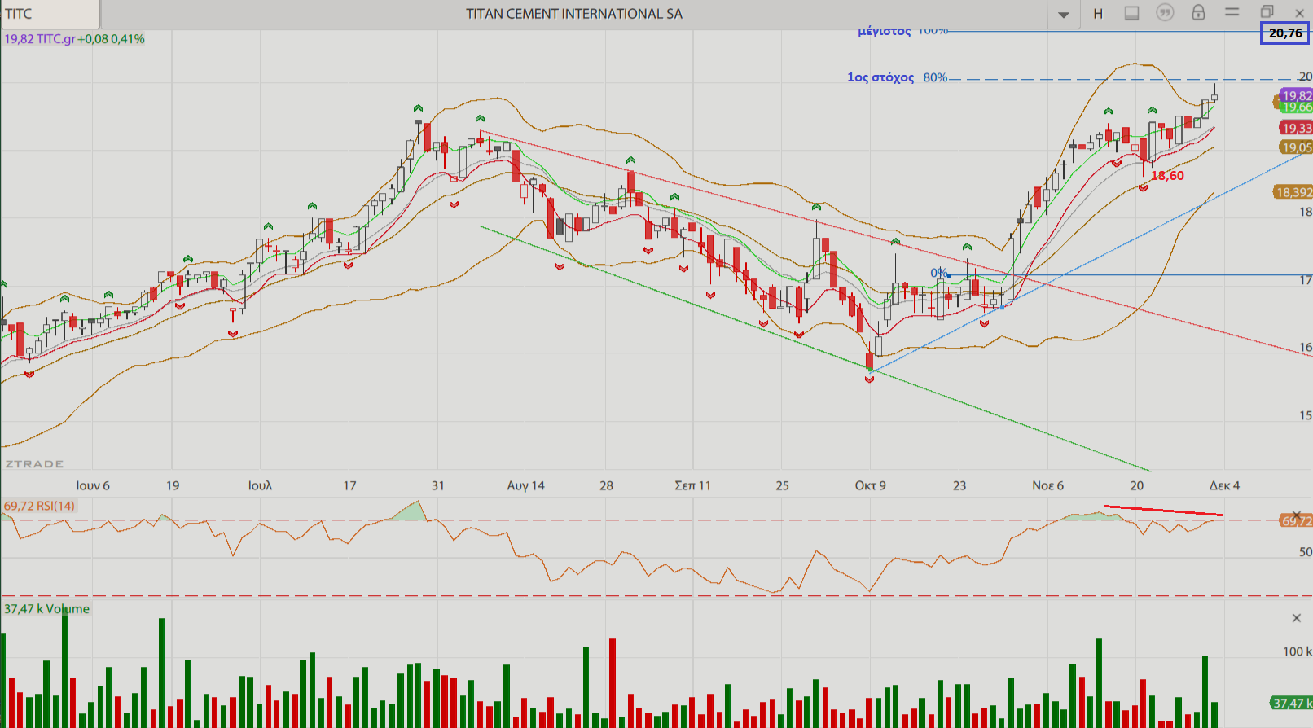Select the green lower channel line
Image resolution: width=1313 pixels, height=728 pixels.
[815, 348]
